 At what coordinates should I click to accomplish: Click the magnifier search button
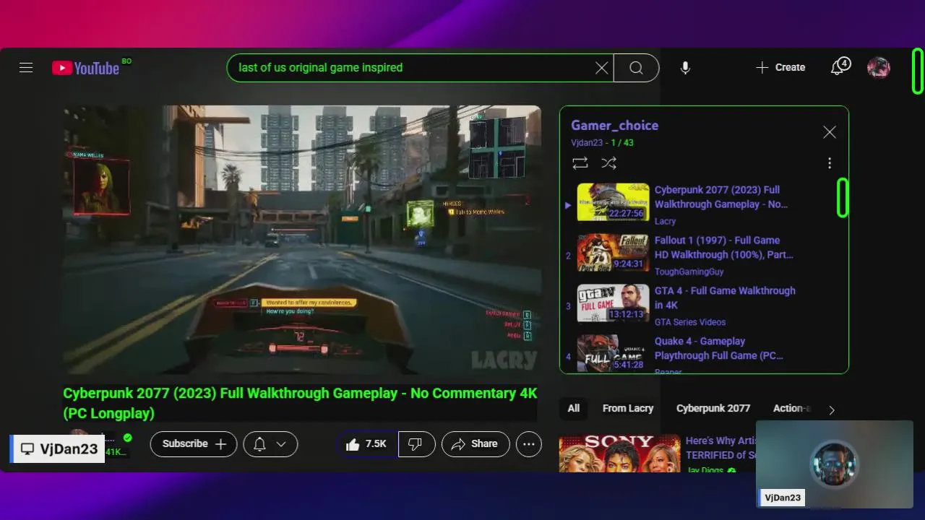pyautogui.click(x=636, y=67)
